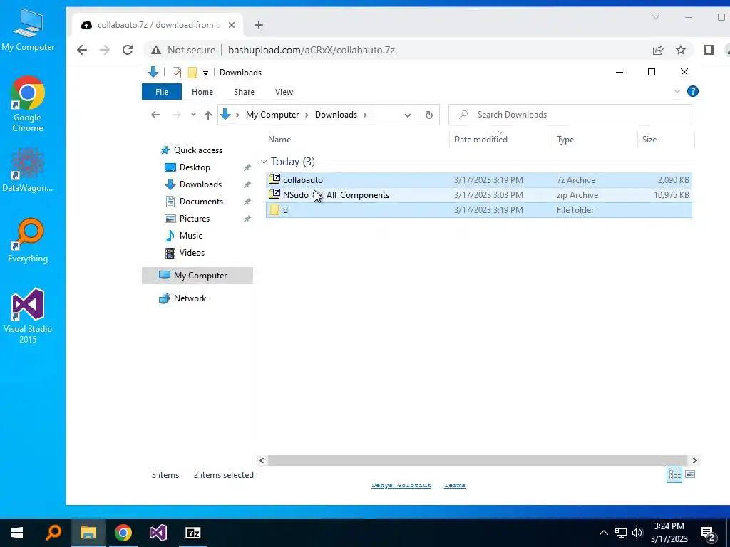Viewport: 730px width, 547px height.
Task: Open the folder named d
Action: (478, 210)
